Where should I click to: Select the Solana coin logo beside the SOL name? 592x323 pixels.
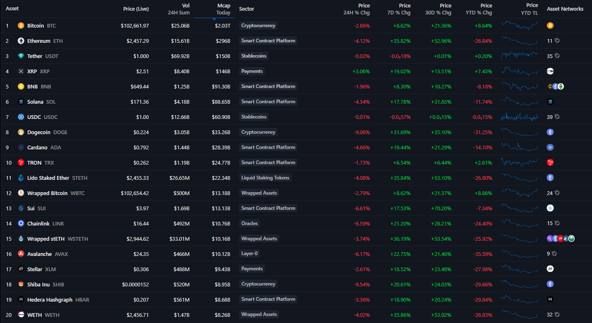point(21,102)
